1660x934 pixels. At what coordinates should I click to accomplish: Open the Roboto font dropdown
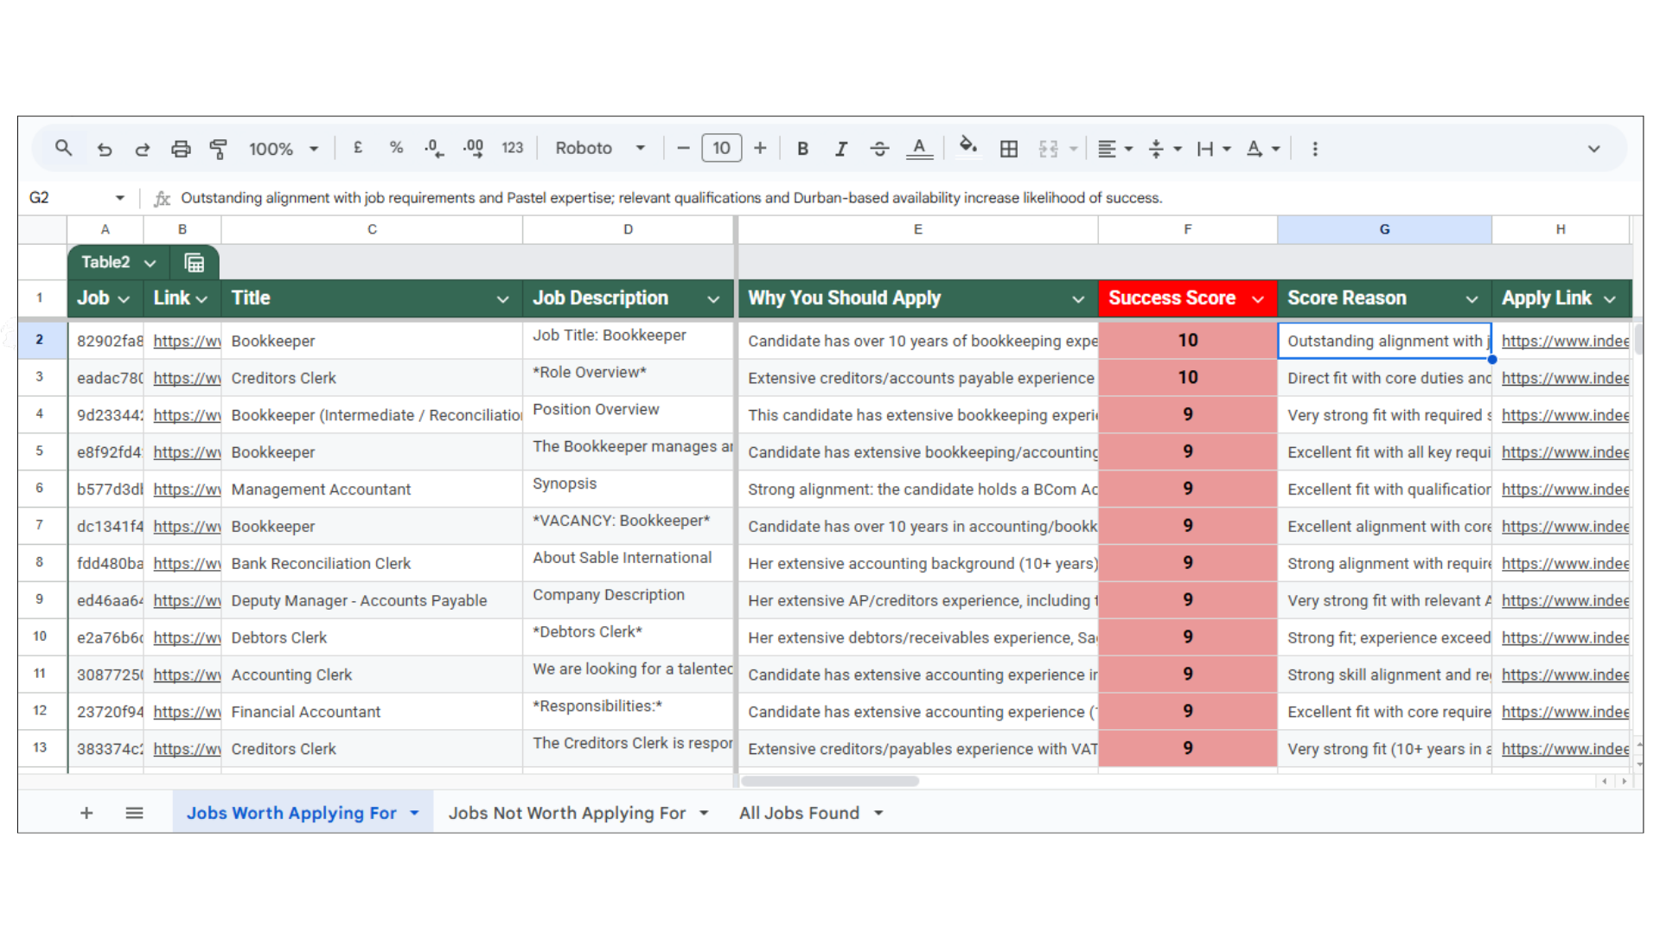tap(600, 148)
